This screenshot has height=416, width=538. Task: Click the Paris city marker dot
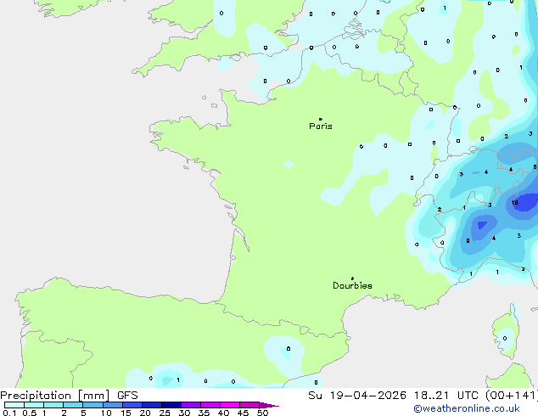click(x=320, y=119)
